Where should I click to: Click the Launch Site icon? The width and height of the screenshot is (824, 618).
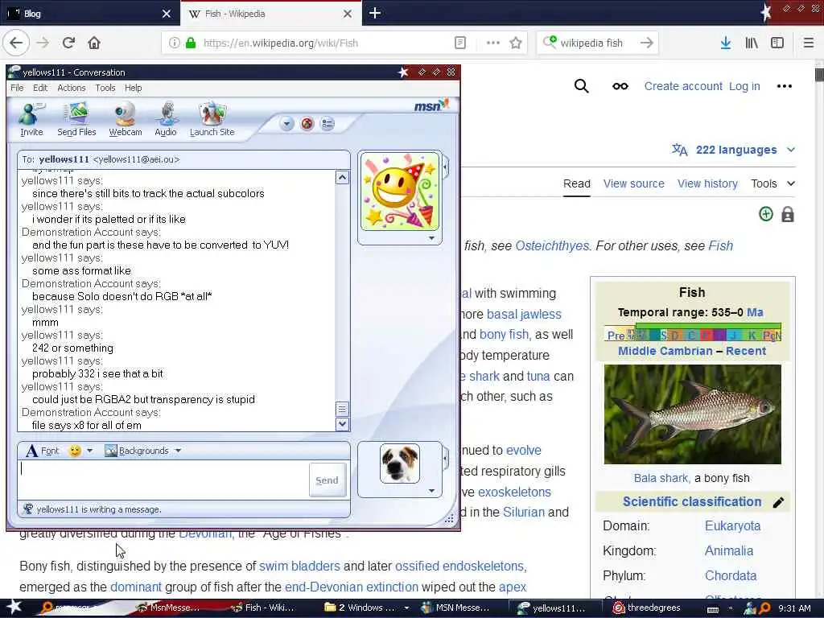[212, 120]
